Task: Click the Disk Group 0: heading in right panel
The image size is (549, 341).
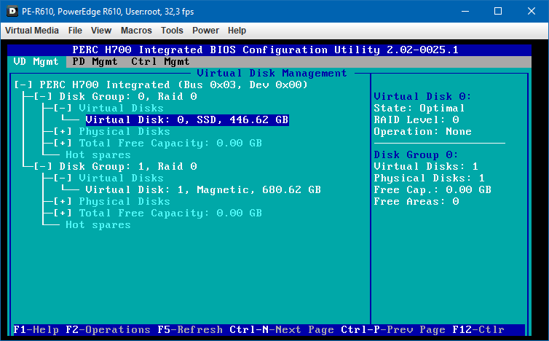Action: pyautogui.click(x=416, y=155)
